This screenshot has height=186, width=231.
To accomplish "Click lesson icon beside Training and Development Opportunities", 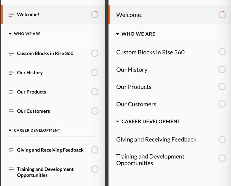I will click(x=11, y=169).
